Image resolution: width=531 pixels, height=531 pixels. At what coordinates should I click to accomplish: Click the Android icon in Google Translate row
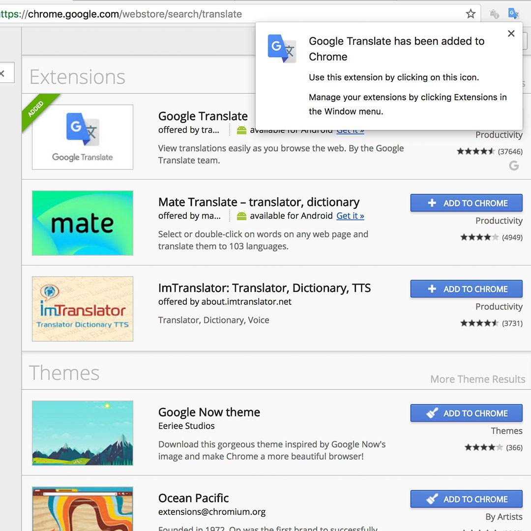[241, 130]
